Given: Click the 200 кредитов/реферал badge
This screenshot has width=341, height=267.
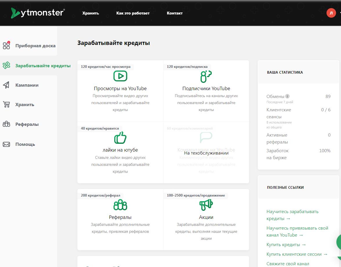Looking at the screenshot, I should [x=100, y=195].
